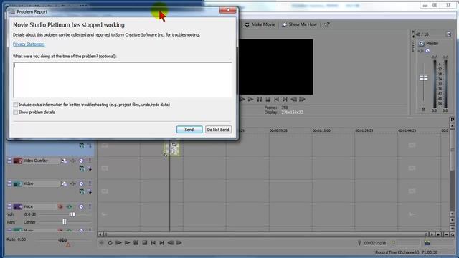Click Play in the timeline transport

127,243
